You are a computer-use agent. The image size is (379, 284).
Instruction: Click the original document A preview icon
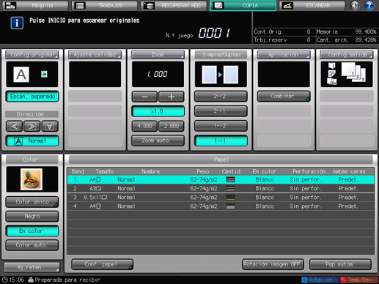pyautogui.click(x=21, y=75)
